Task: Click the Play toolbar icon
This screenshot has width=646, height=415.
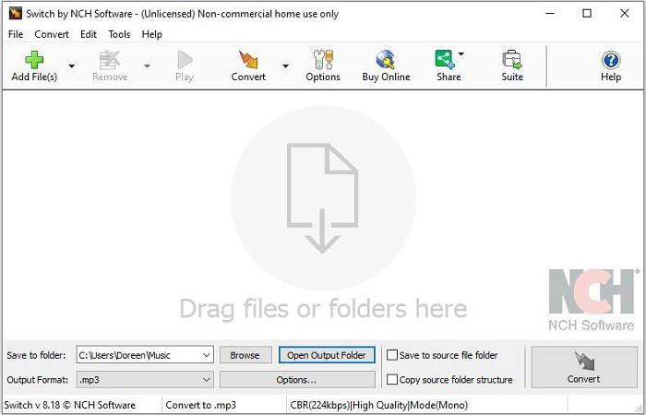Action: [x=185, y=60]
